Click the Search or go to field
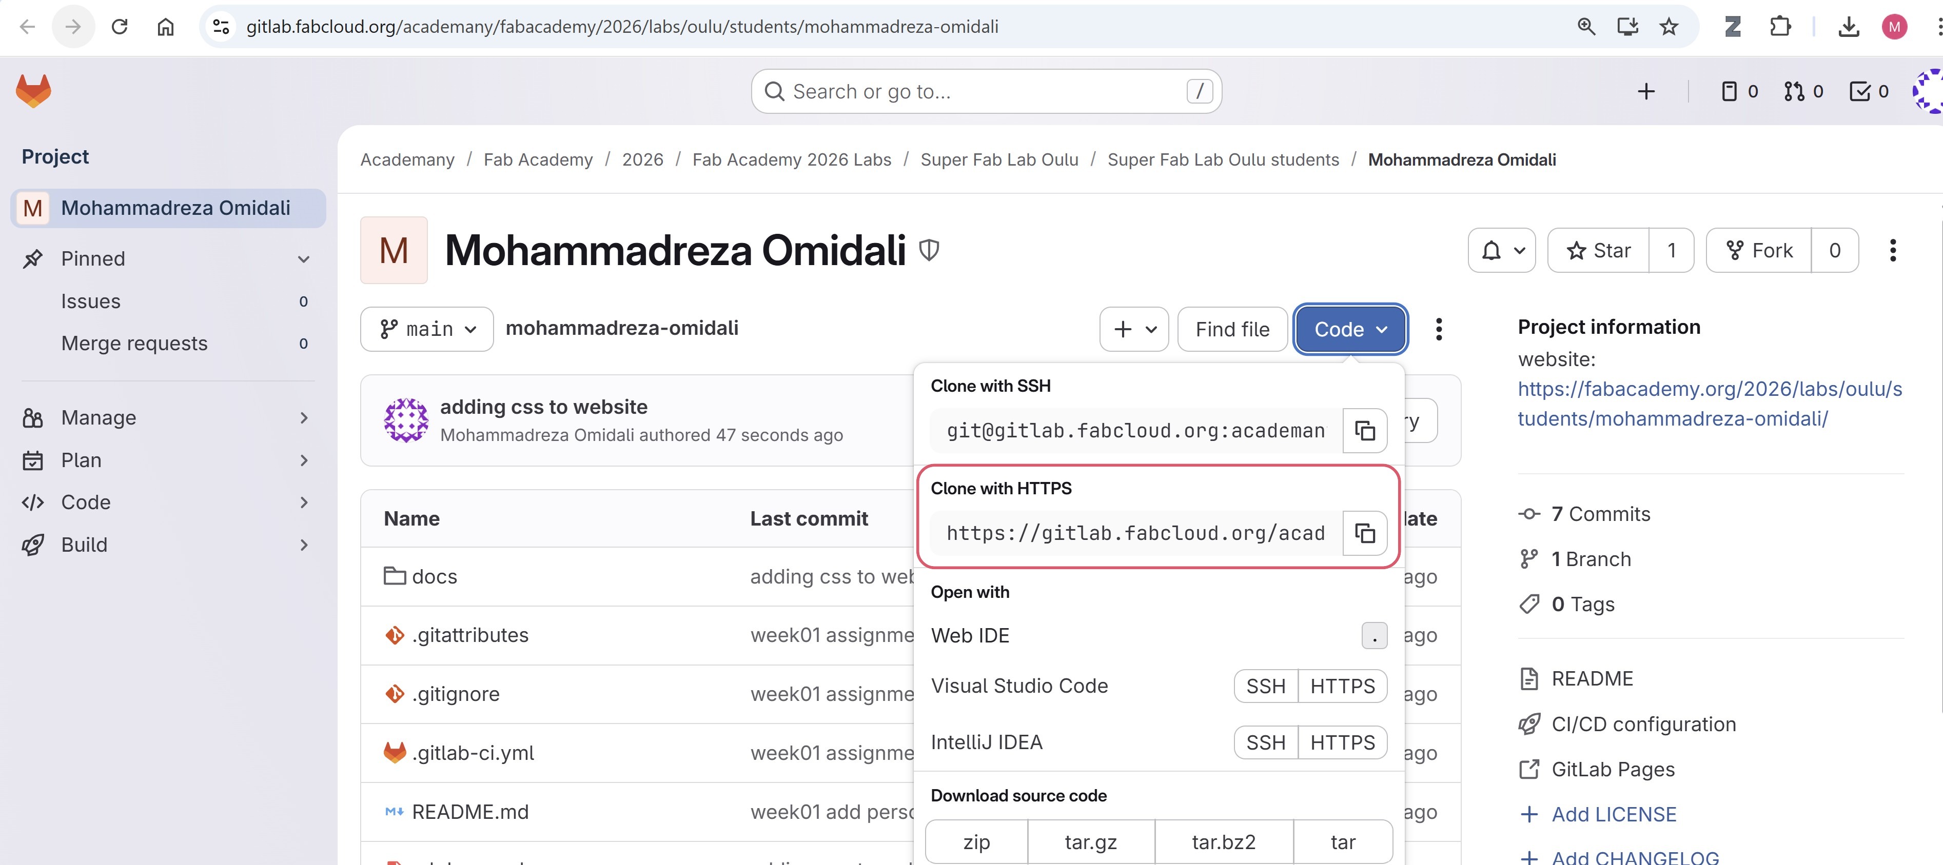This screenshot has height=865, width=1943. [980, 92]
